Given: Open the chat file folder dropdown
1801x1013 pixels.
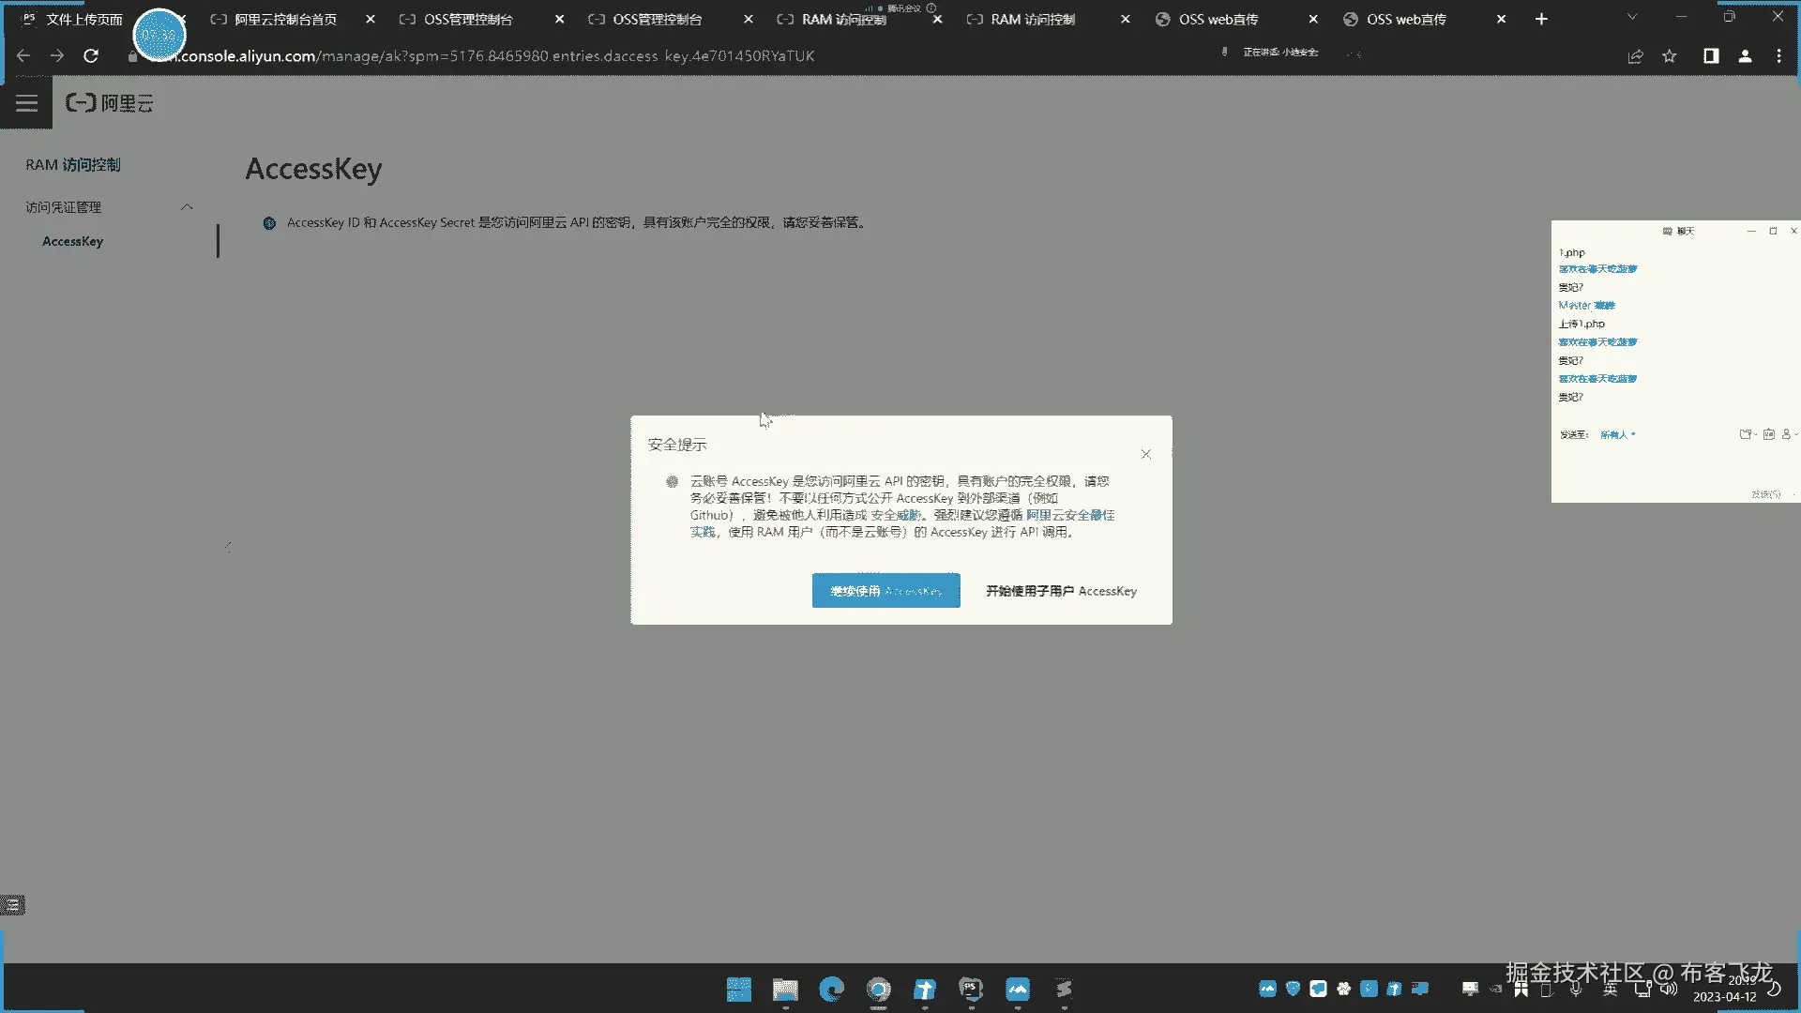Looking at the screenshot, I should (1747, 434).
